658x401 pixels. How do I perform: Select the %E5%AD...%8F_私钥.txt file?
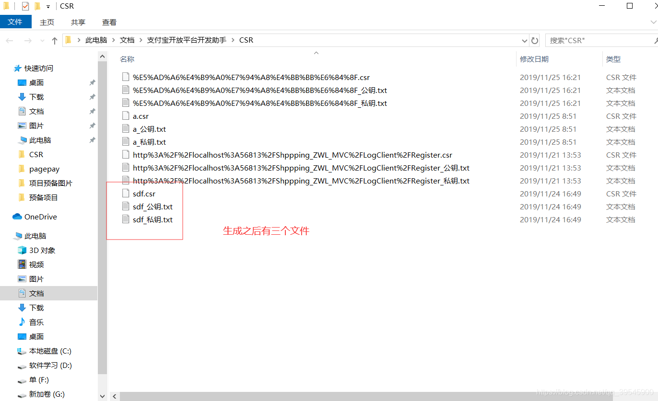point(260,103)
